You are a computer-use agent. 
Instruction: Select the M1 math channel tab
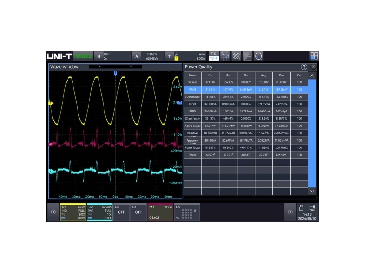tap(160, 212)
